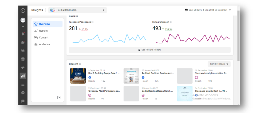Screen dimensions: 254x113
Task: Click the 25 September 05:30 post date
Action: [150, 70]
